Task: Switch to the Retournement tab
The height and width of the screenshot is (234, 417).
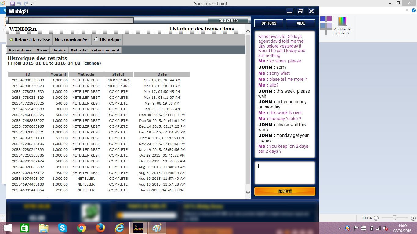Action: (x=105, y=50)
